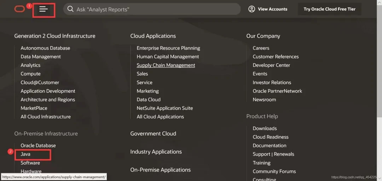Image resolution: width=382 pixels, height=181 pixels.
Task: Open Generation 2 Cloud Infrastructure heading
Action: click(x=55, y=36)
